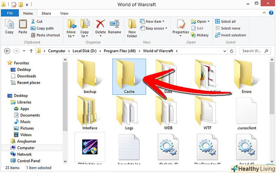Click Computer in the address bar

pyautogui.click(x=57, y=51)
